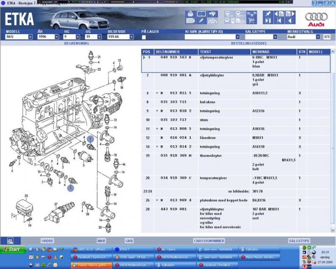The image size is (336, 269).
Task: Open the Merkeutvalg dropdown showing Audi
Action: point(318,37)
